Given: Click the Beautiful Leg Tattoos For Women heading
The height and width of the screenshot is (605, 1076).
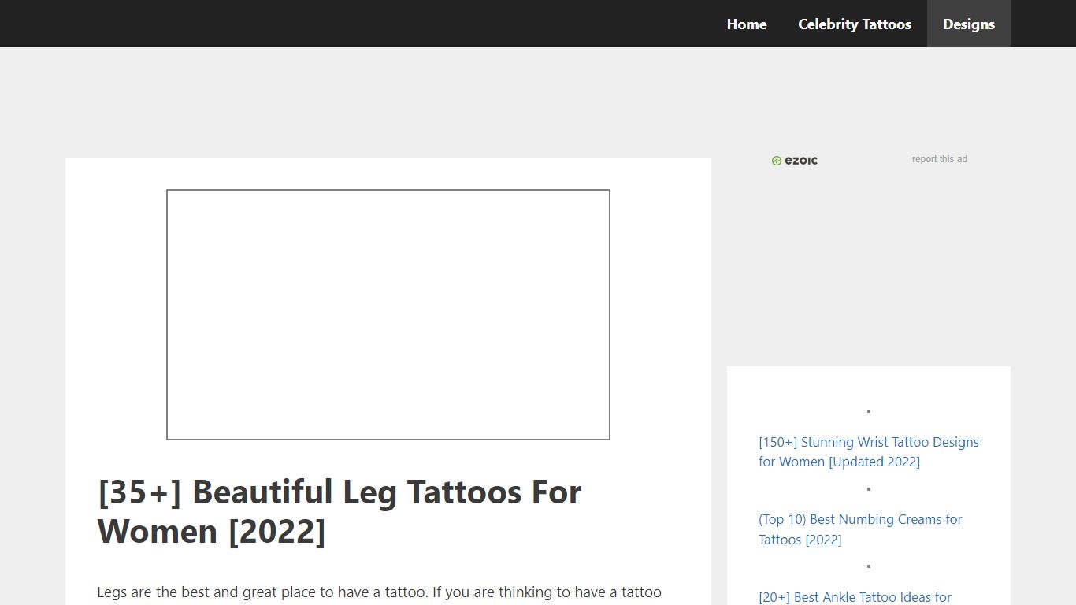Looking at the screenshot, I should pos(339,511).
